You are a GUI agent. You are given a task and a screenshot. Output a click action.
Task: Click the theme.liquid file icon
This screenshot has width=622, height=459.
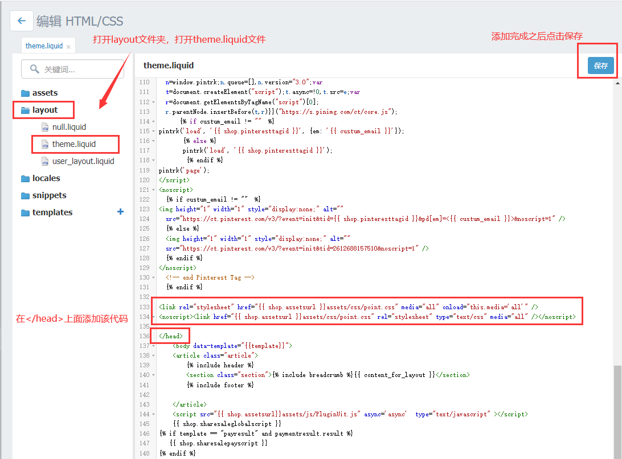[45, 145]
